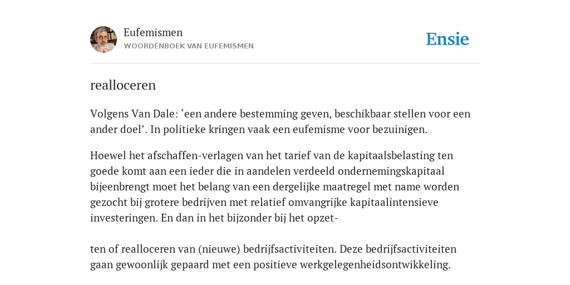Open the Ensie logo link
The image size is (570, 285).
pyautogui.click(x=448, y=39)
